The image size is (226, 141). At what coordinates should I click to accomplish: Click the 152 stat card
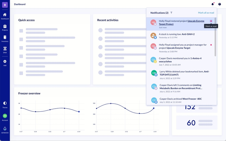pos(197,108)
